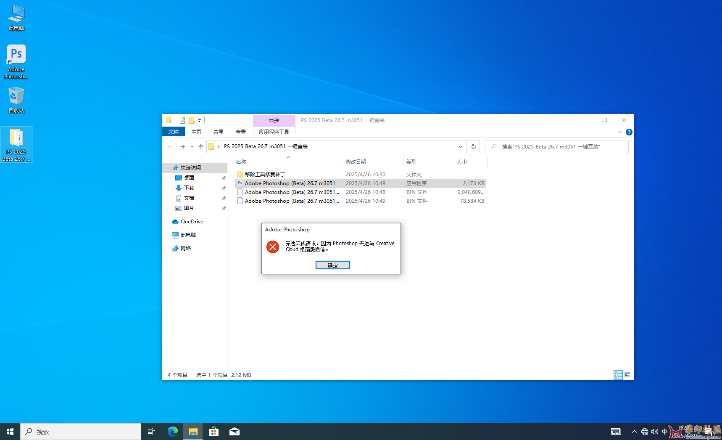Screen dimensions: 722x440
Task: Click the red error icon in dialog
Action: pyautogui.click(x=273, y=247)
